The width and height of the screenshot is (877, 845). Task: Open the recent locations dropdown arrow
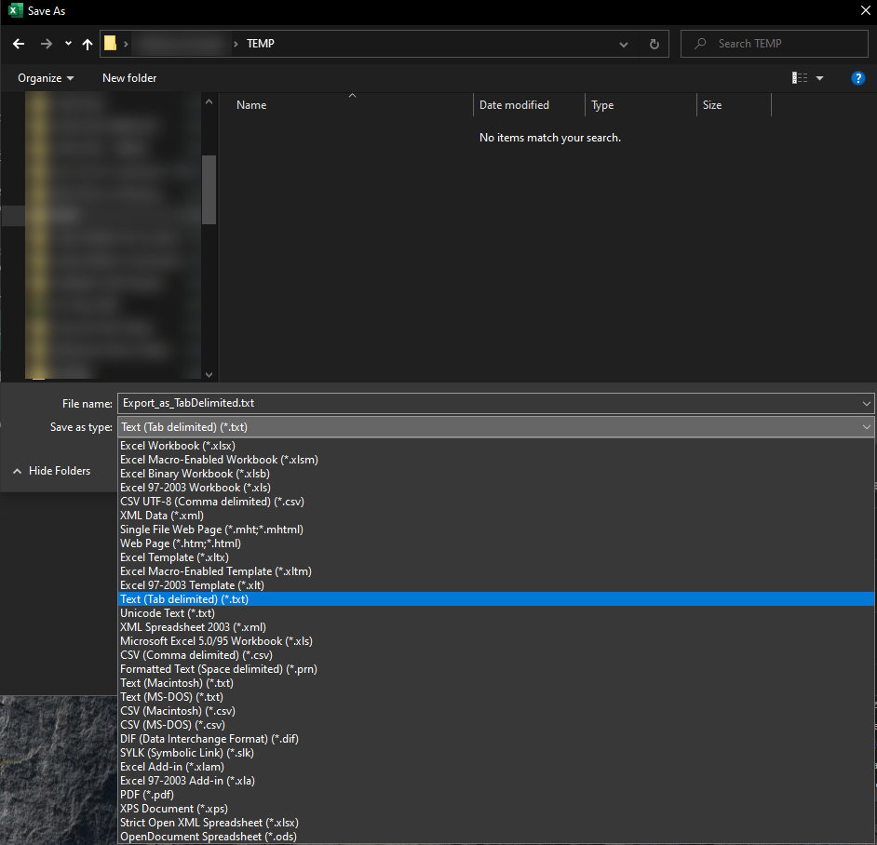(x=68, y=44)
